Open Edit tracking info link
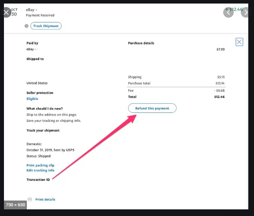The image size is (254, 216). pos(40,171)
